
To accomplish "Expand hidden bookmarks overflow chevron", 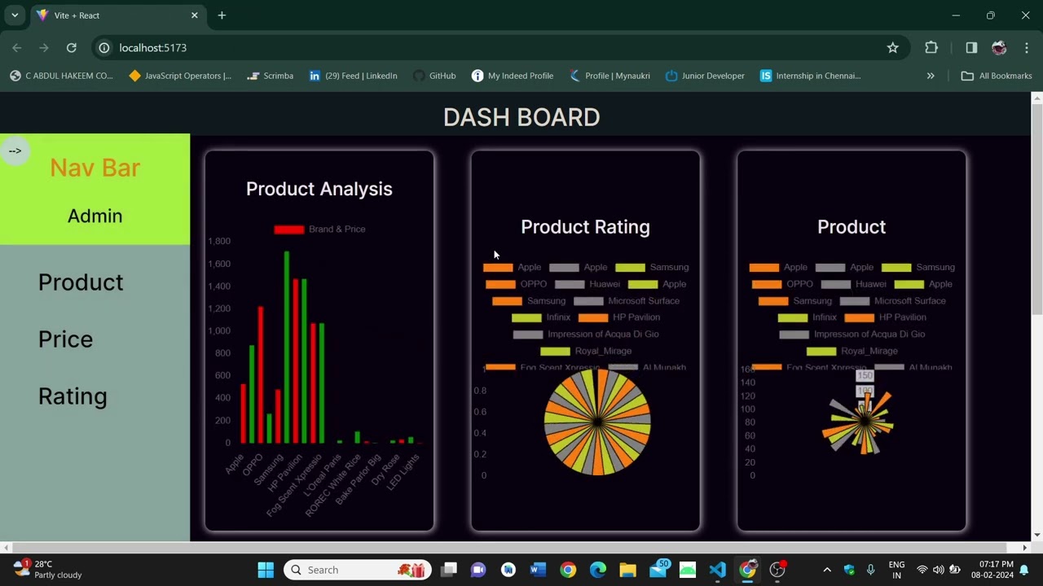I will [x=931, y=76].
